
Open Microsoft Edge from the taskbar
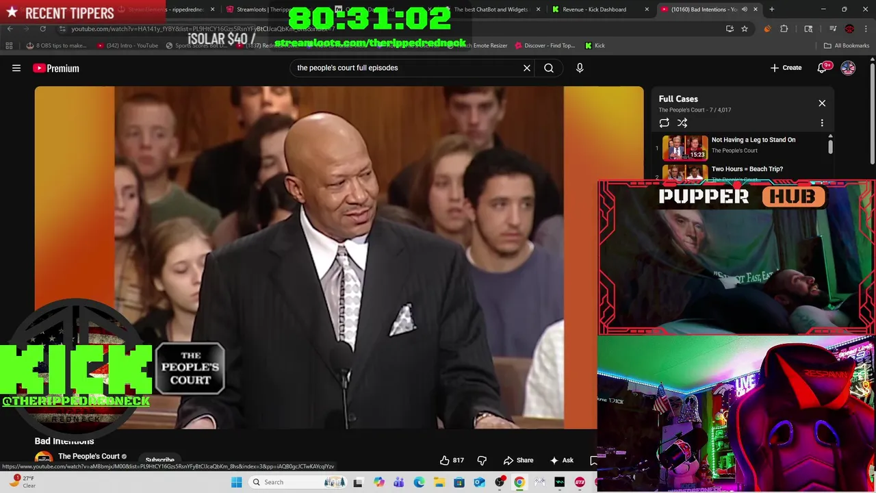coord(419,482)
